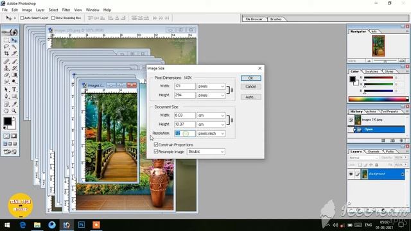Select the Lasso tool

point(6,47)
